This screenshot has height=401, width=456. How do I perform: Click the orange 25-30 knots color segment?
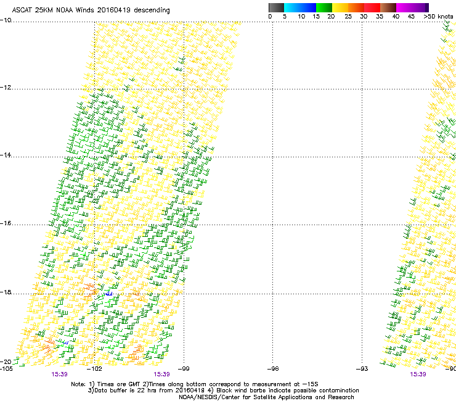click(356, 7)
